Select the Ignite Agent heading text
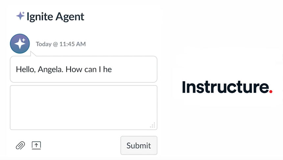 pos(55,17)
